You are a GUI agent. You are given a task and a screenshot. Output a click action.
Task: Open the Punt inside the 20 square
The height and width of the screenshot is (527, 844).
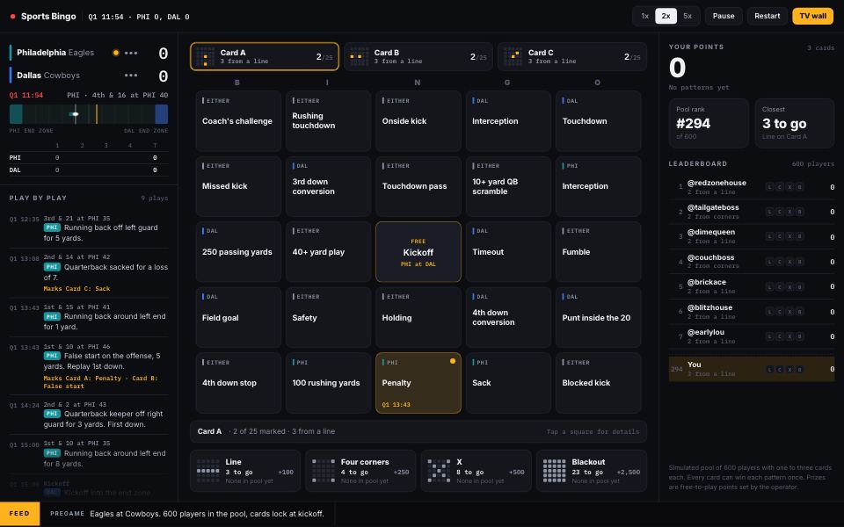(x=598, y=317)
